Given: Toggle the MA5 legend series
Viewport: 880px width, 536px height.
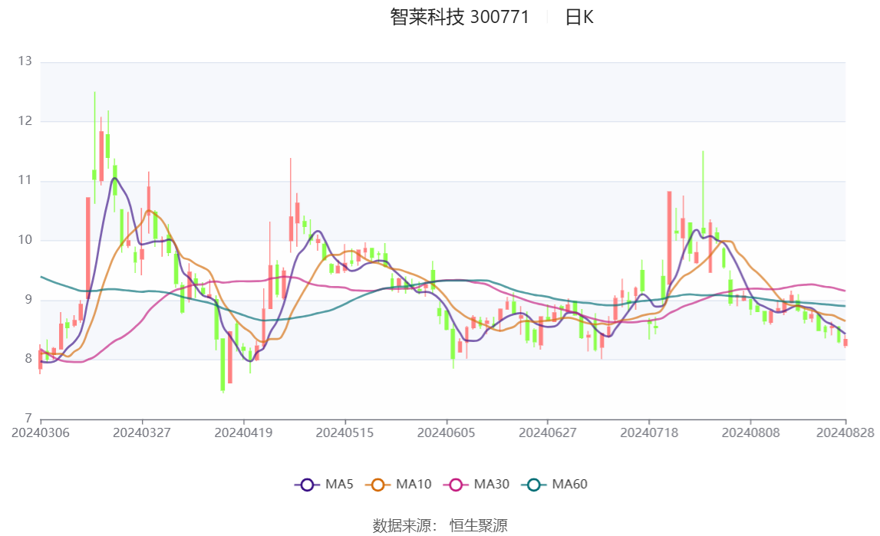Looking at the screenshot, I should click(324, 485).
